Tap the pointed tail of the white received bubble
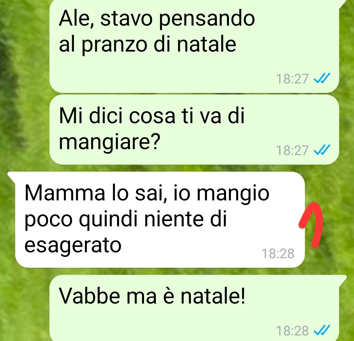The height and width of the screenshot is (341, 354). (x=12, y=176)
